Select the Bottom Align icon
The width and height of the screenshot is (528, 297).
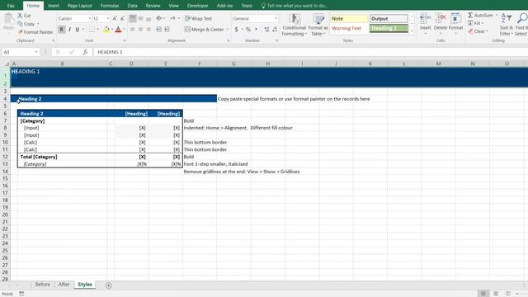click(148, 18)
